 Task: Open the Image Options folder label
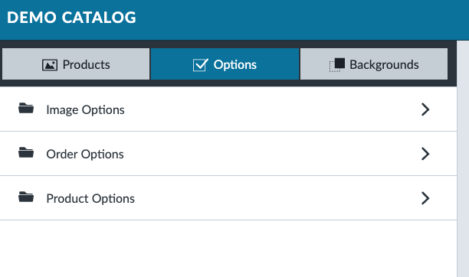[x=85, y=110]
